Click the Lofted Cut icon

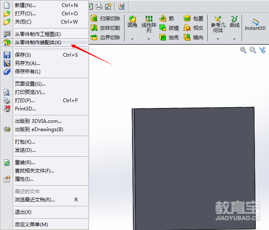pyautogui.click(x=94, y=28)
